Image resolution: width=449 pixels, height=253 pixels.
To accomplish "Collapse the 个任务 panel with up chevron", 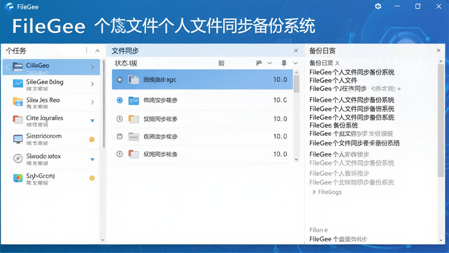I will (x=97, y=51).
